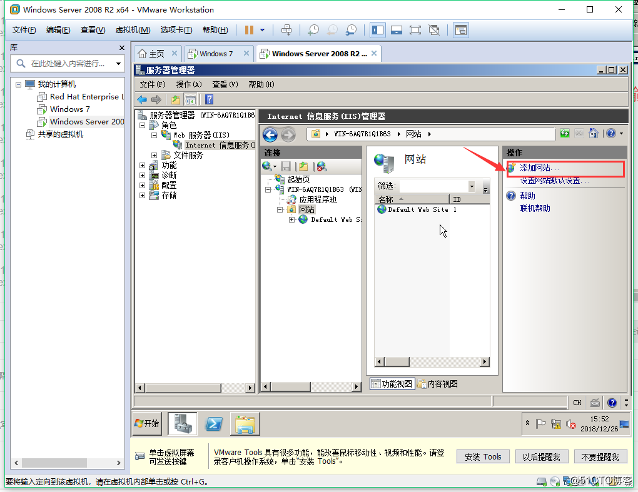Open the 虚拟机(M) menu in VMware
Image resolution: width=638 pixels, height=492 pixels.
[x=133, y=30]
